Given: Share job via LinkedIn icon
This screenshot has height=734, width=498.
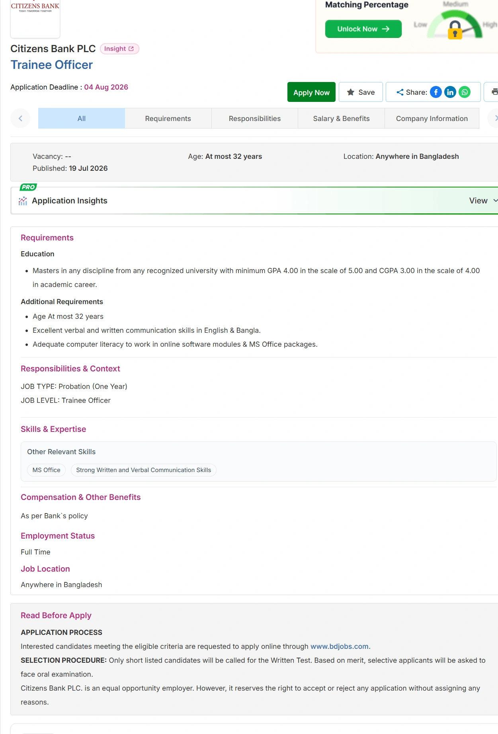Looking at the screenshot, I should (x=450, y=92).
